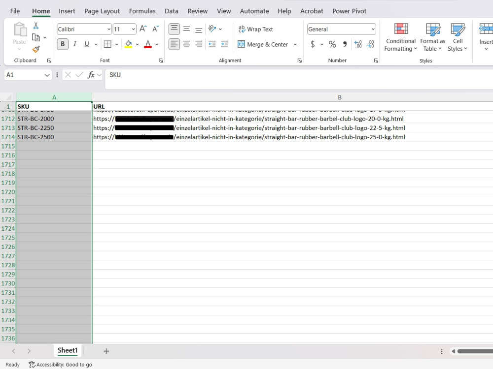Open the font size dropdown
The width and height of the screenshot is (493, 369).
tap(132, 29)
